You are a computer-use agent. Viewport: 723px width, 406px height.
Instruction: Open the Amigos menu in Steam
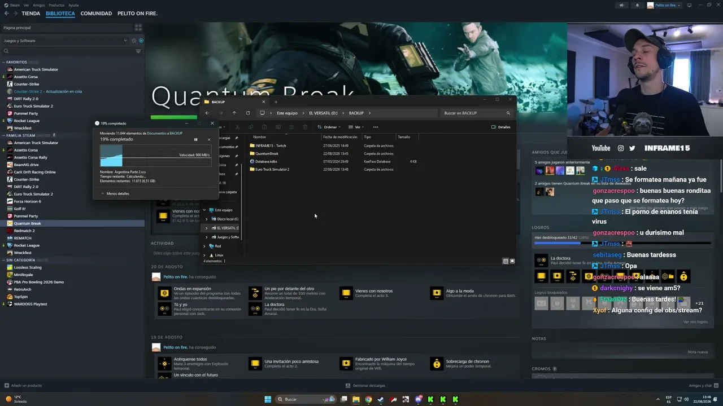[x=40, y=5]
